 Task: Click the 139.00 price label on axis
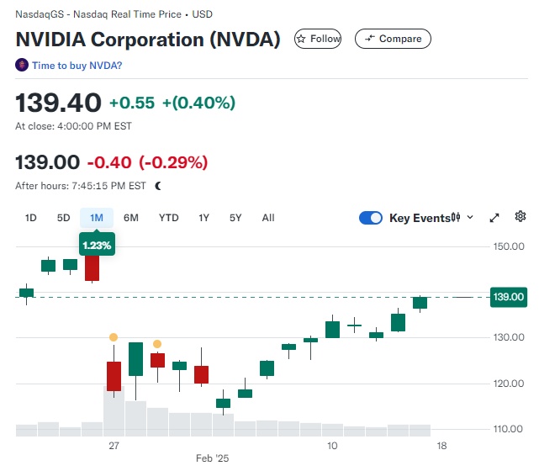[x=507, y=297]
